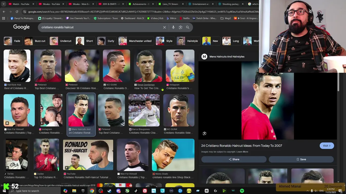Open the Netflix bookmark
This screenshot has height=194, width=346.
[184, 18]
